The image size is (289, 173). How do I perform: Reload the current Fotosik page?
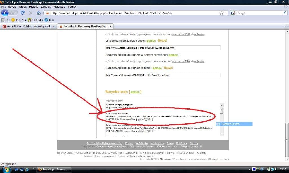tap(23, 13)
